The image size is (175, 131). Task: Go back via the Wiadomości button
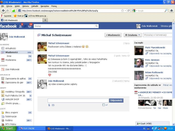click(x=113, y=35)
